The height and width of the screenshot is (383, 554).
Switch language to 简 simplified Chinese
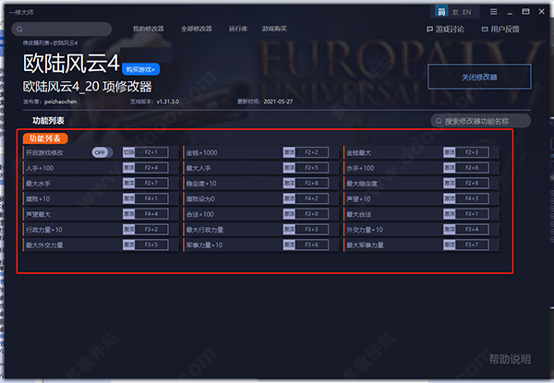[441, 12]
